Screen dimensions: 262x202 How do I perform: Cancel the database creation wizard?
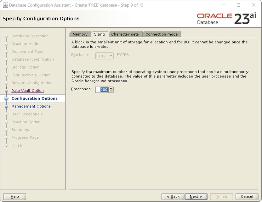[247, 196]
